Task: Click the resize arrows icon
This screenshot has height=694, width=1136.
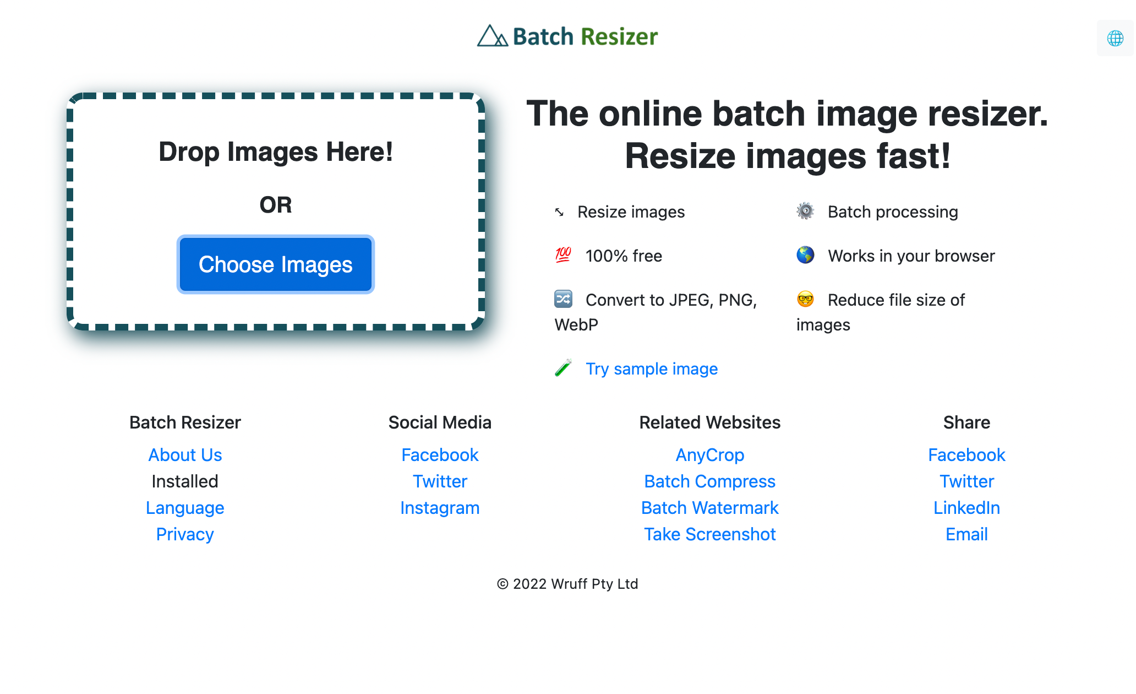Action: [x=559, y=212]
